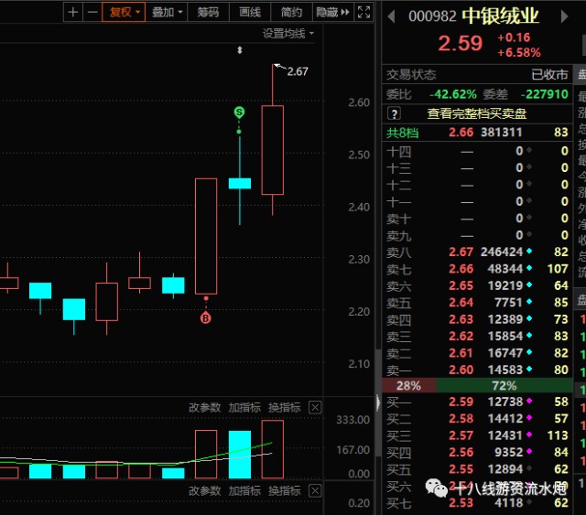This screenshot has height=515, width=586.
Task: Zoom in chart with plus button
Action: pos(73,12)
